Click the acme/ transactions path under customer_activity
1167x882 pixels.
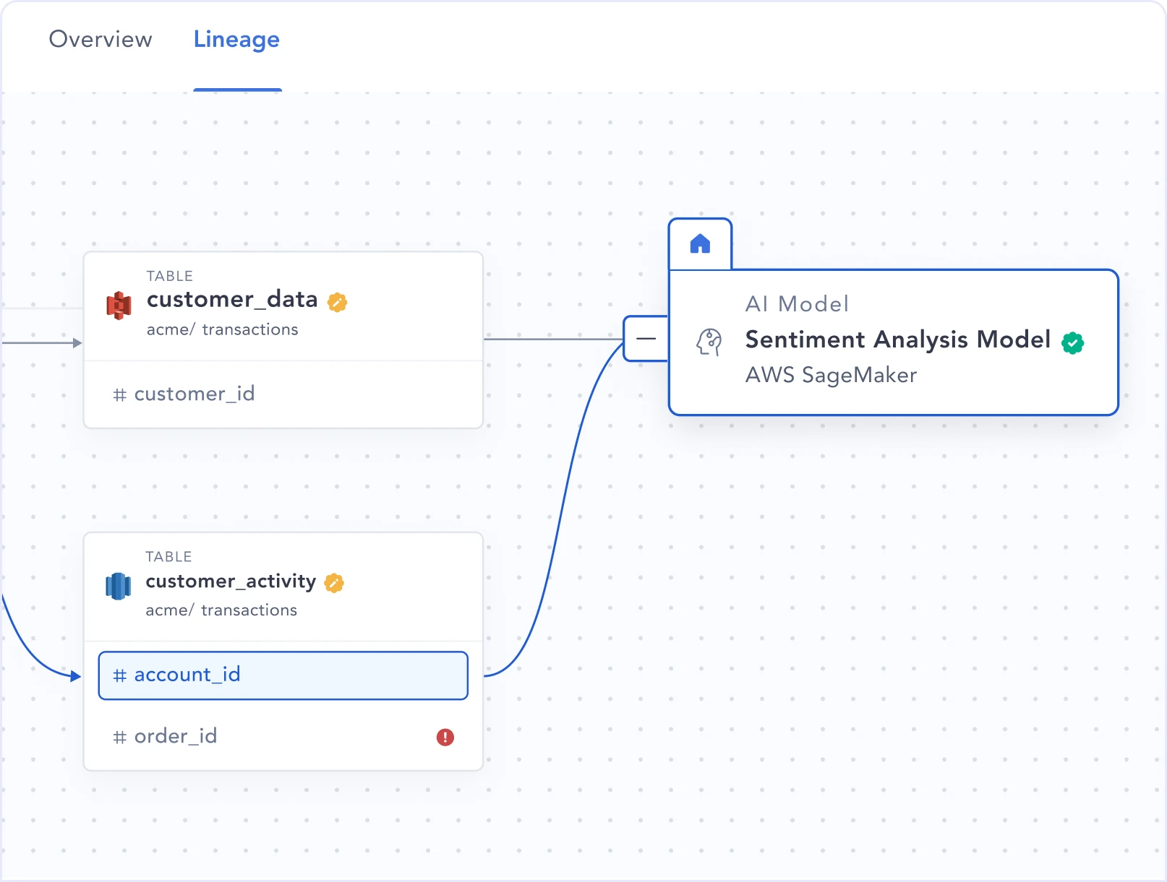pos(221,610)
